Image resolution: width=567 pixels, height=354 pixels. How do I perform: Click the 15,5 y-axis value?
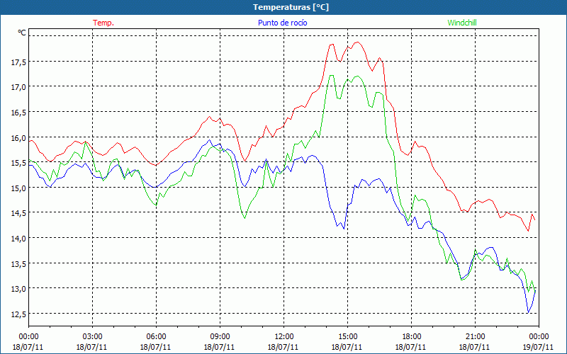coord(18,164)
